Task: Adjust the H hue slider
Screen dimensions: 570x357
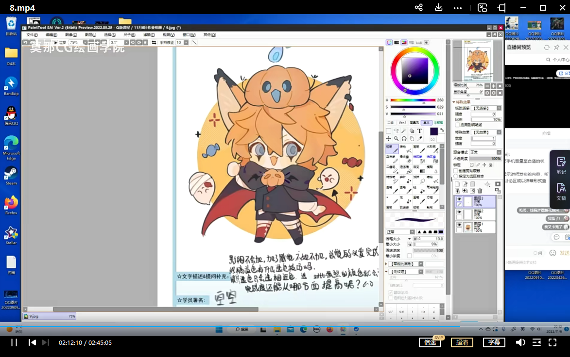Action: coord(413,100)
